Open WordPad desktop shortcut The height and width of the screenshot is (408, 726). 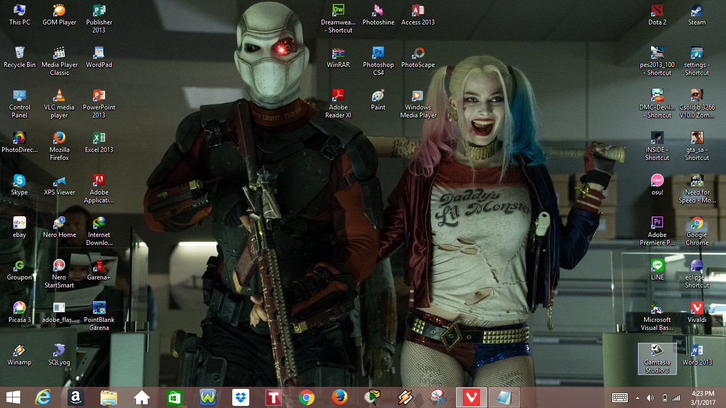point(99,57)
